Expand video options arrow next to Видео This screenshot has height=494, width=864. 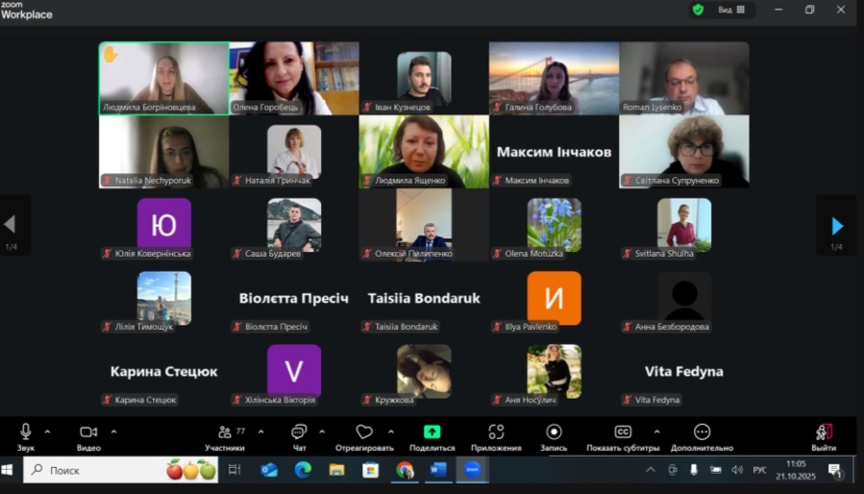tap(113, 432)
